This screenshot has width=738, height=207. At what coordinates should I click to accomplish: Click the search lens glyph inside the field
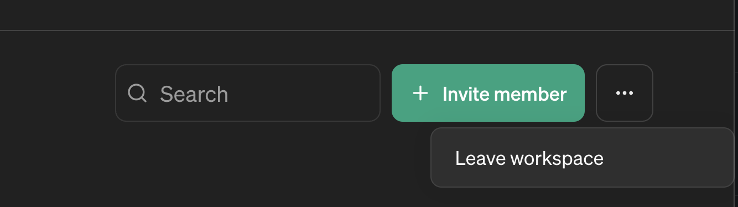[137, 93]
